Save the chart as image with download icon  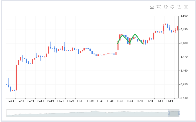tap(152, 7)
